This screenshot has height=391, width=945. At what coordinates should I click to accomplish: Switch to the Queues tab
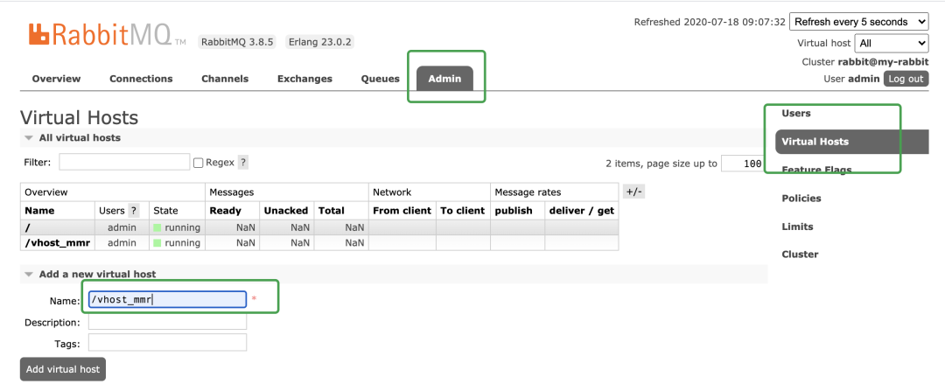pos(381,79)
